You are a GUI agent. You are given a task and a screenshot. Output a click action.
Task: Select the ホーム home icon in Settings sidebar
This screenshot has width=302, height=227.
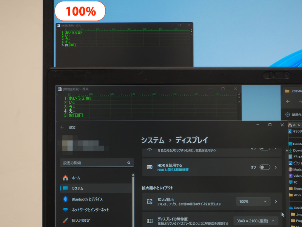[x=65, y=178]
